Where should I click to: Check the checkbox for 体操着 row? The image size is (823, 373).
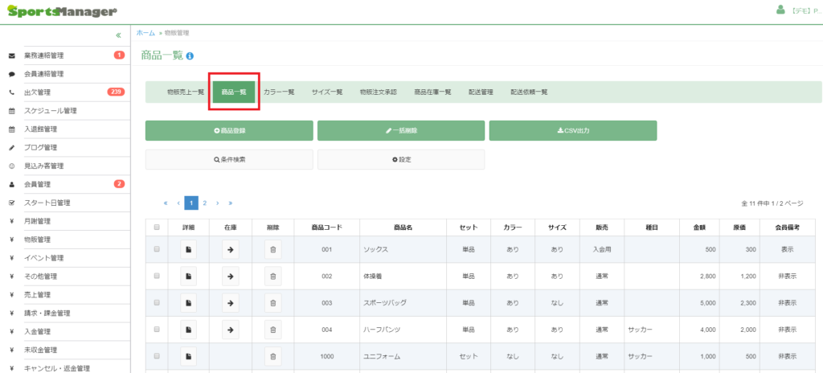[157, 277]
